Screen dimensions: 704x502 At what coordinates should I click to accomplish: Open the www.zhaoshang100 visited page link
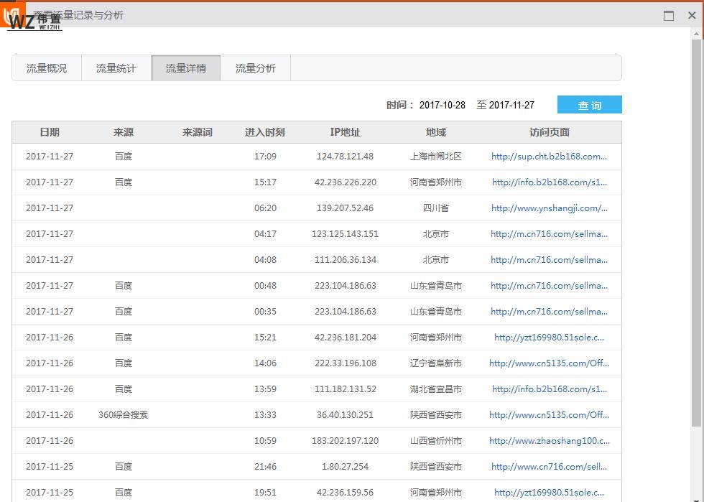pyautogui.click(x=549, y=441)
